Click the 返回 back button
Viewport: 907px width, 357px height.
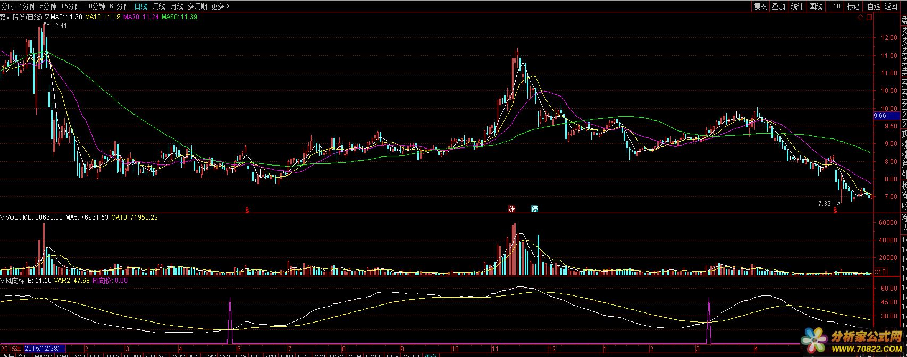(x=891, y=6)
